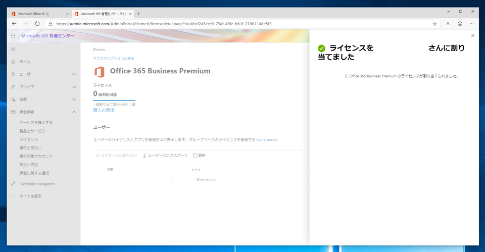
Task: Click the @ipentec.com email cell
Action: click(206, 179)
